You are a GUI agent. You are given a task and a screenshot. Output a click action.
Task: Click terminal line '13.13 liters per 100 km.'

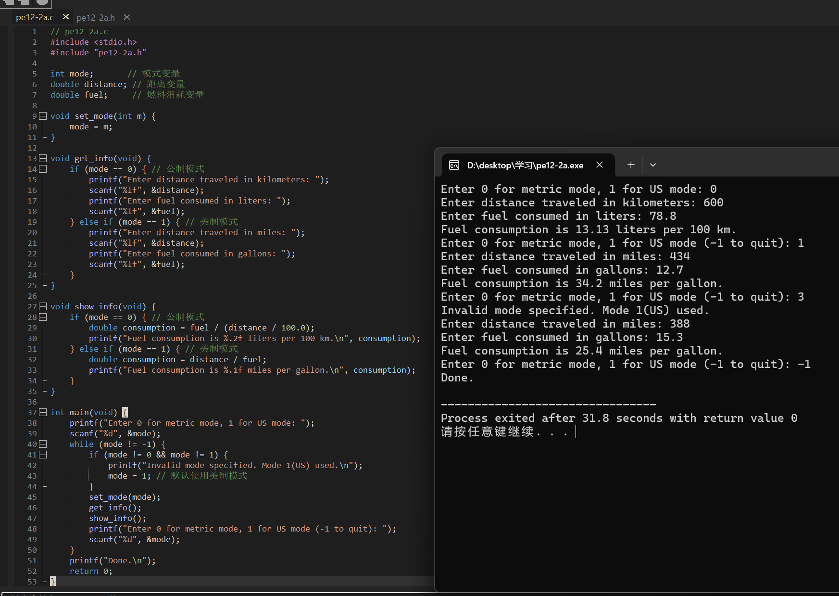(589, 229)
